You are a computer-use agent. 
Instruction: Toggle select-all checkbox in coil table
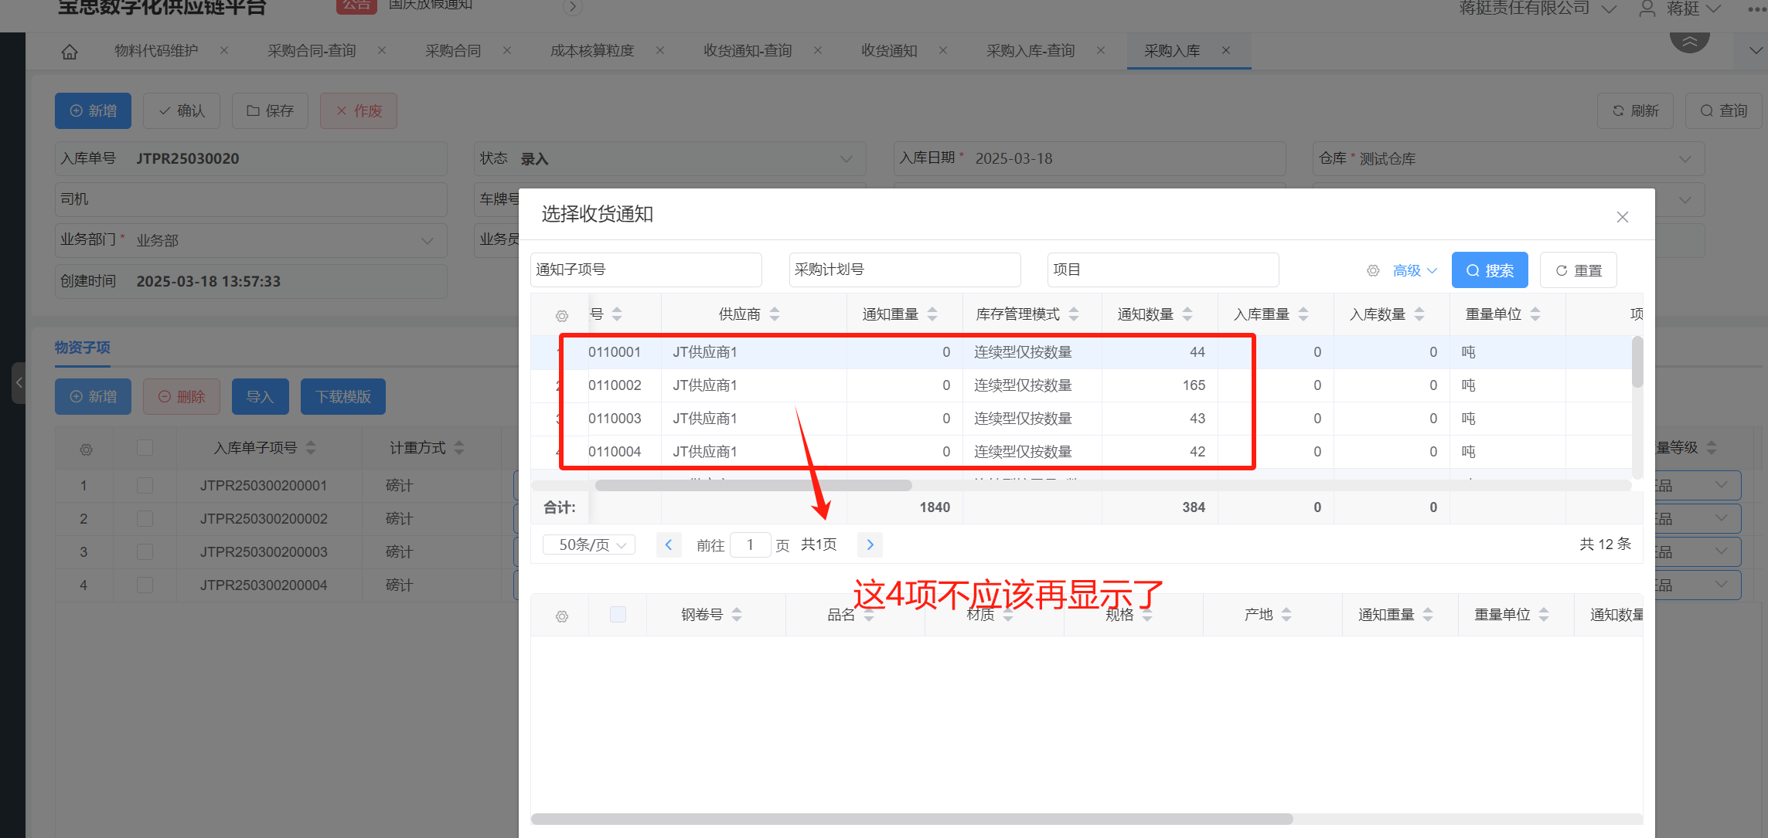618,615
